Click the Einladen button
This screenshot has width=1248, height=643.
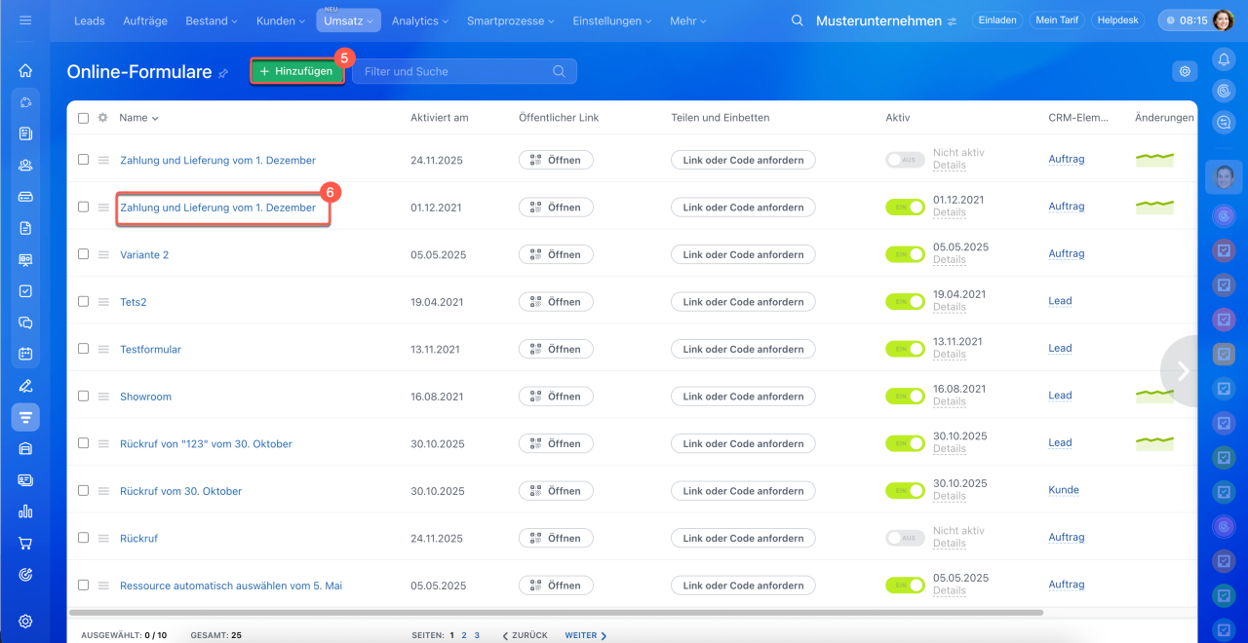995,20
